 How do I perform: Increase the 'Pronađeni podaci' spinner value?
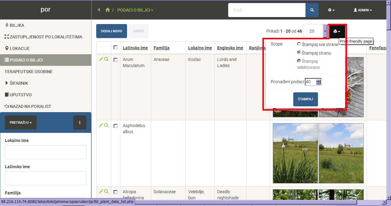coord(319,80)
